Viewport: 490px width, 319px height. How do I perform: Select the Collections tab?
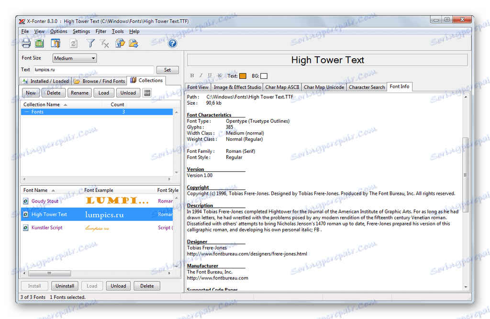(x=146, y=80)
